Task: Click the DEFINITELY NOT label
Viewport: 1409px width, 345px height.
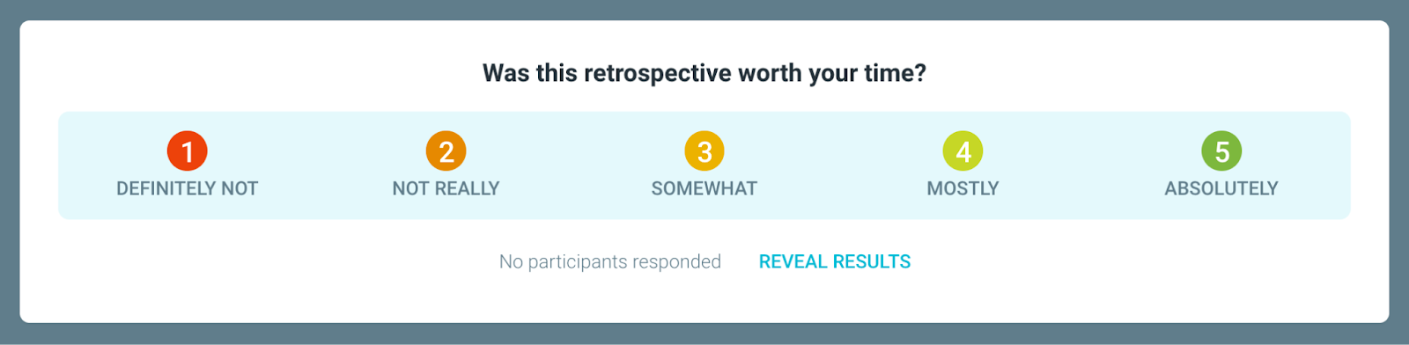Action: [188, 188]
